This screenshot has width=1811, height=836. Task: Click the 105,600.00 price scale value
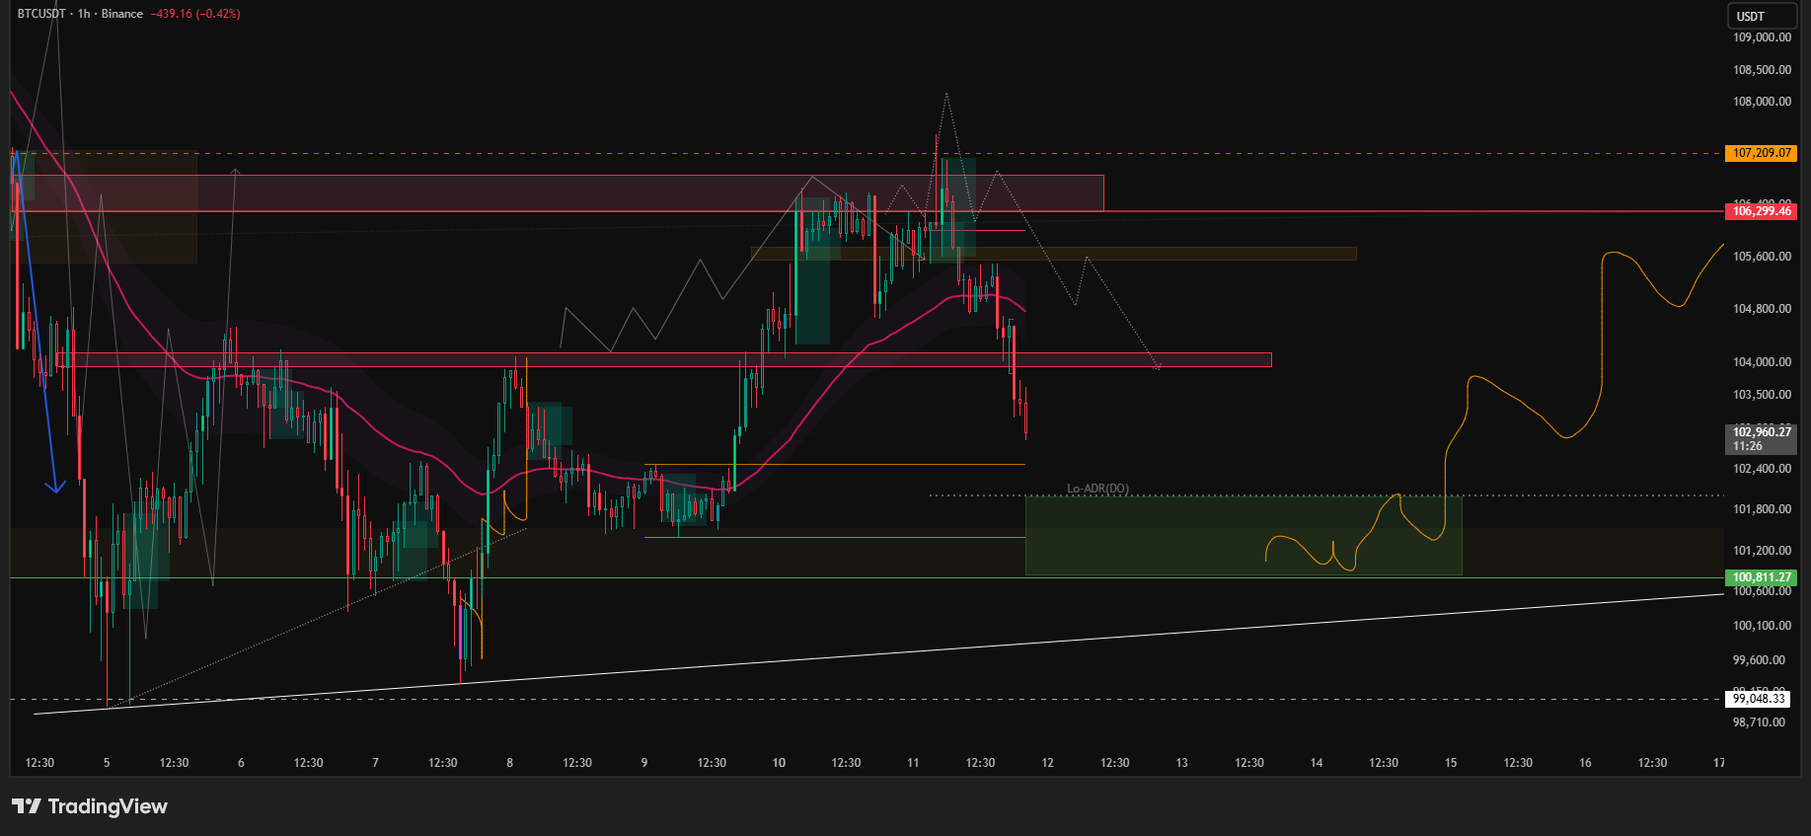(x=1762, y=257)
